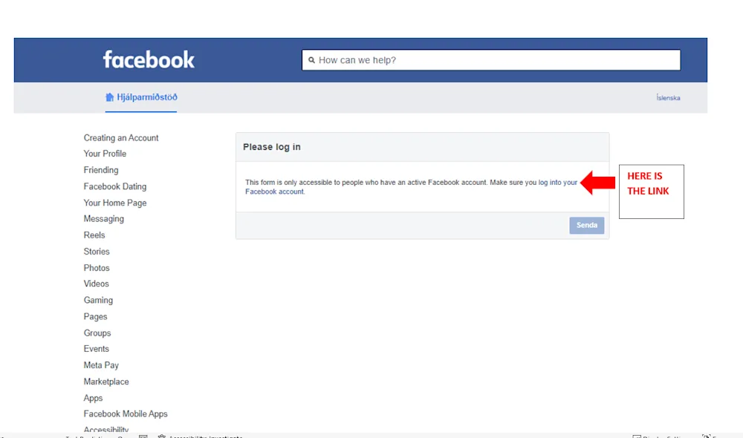Screen dimensions: 743x438
Task: Open Facebook Mobile Apps topic
Action: pos(126,414)
